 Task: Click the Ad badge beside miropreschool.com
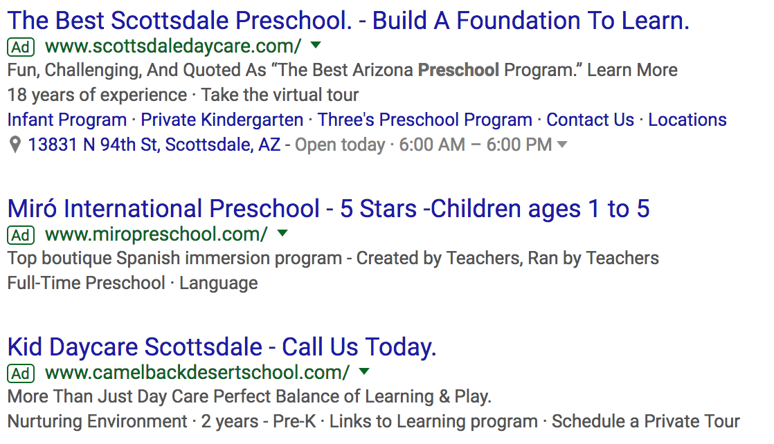click(21, 235)
